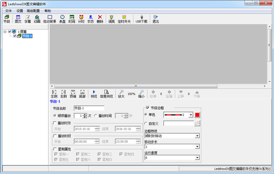The image size is (274, 174).
Task: Open the 定时开关 scheduled switch tool
Action: [124, 19]
